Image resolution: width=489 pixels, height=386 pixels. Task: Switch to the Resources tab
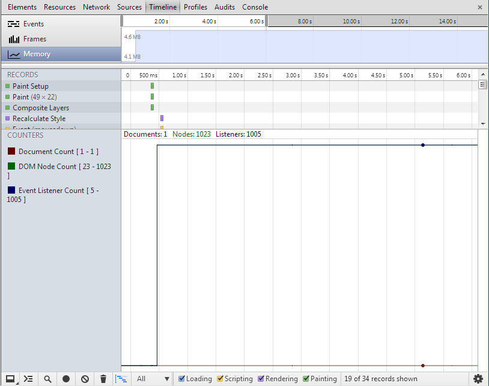click(x=59, y=7)
